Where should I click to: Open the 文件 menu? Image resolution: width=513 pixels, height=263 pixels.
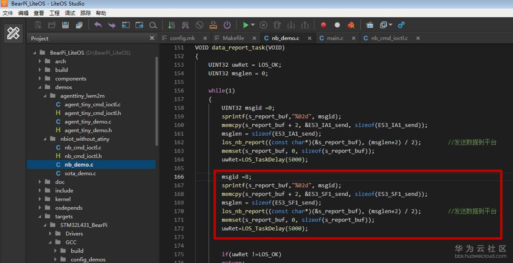pyautogui.click(x=8, y=13)
